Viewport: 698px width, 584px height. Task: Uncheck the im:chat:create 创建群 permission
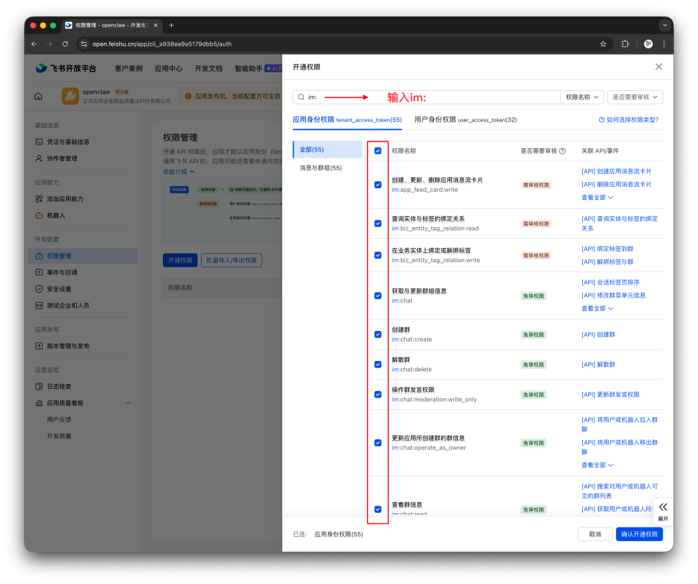[378, 334]
